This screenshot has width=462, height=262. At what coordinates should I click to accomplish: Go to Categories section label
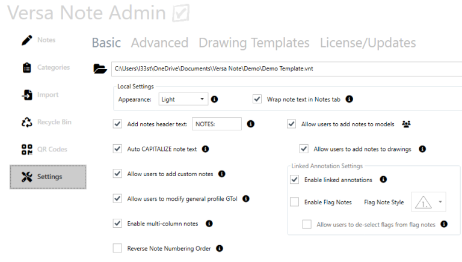(54, 67)
